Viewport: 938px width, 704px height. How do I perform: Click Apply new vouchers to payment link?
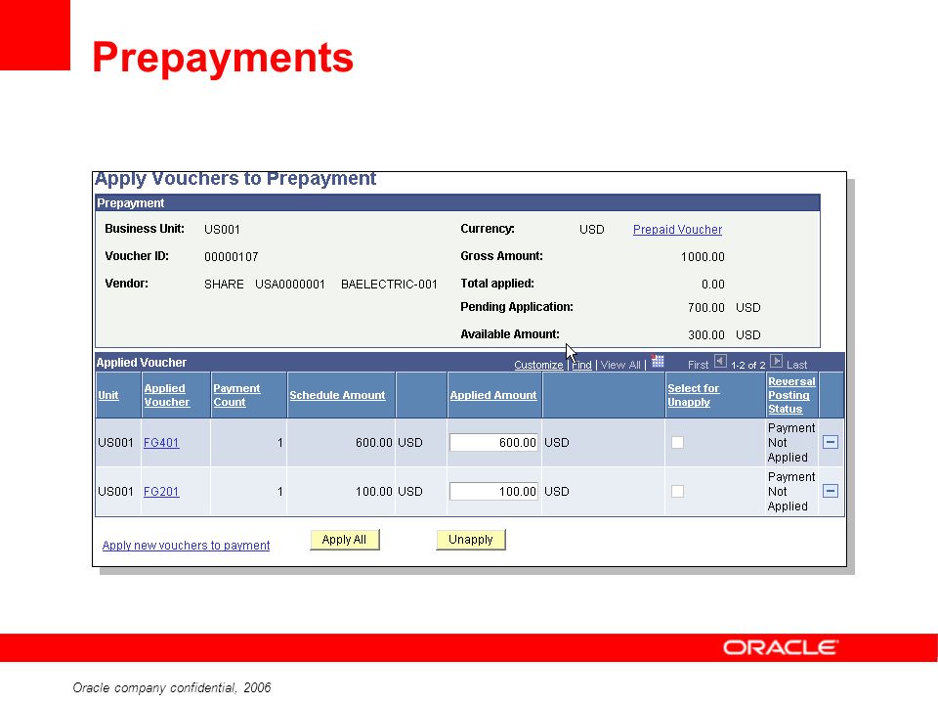click(x=186, y=546)
